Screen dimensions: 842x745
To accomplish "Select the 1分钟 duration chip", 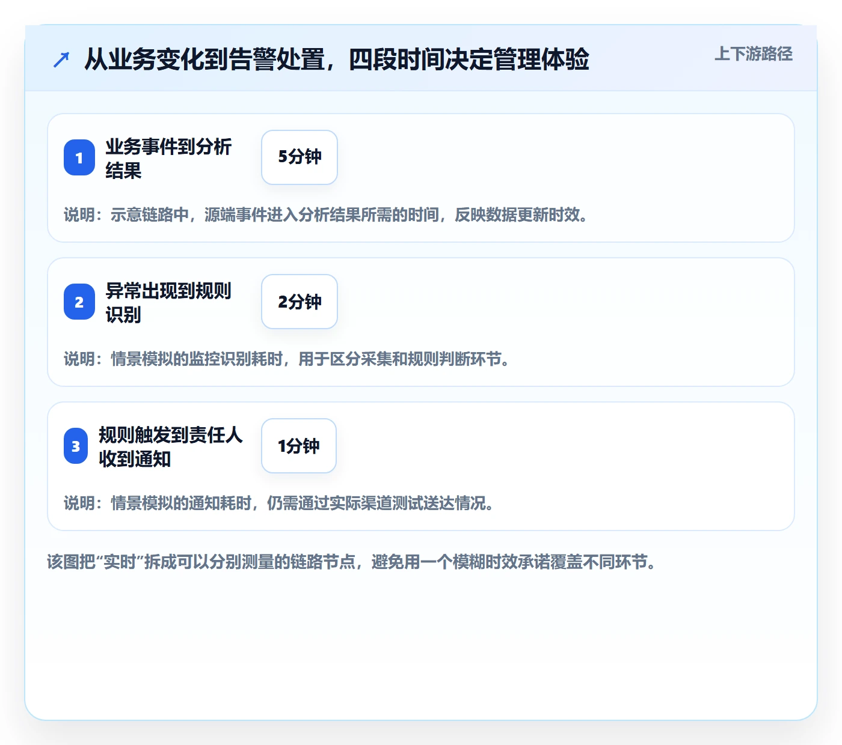I will (299, 446).
